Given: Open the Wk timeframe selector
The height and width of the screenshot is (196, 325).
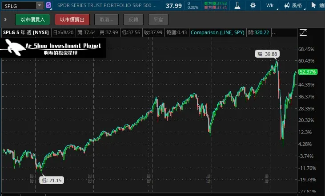Looking at the screenshot, I should 270,6.
